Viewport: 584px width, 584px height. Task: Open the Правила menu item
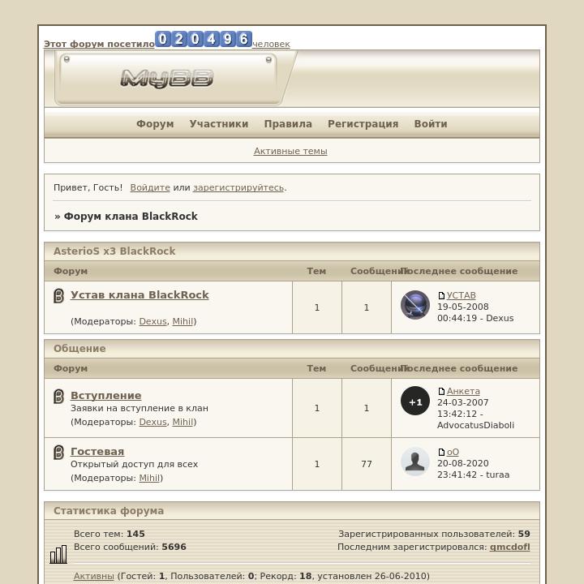pos(288,123)
